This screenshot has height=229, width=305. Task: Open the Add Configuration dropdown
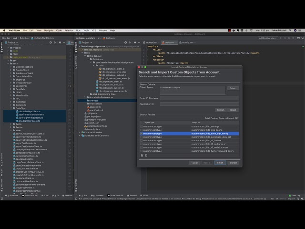268,38
